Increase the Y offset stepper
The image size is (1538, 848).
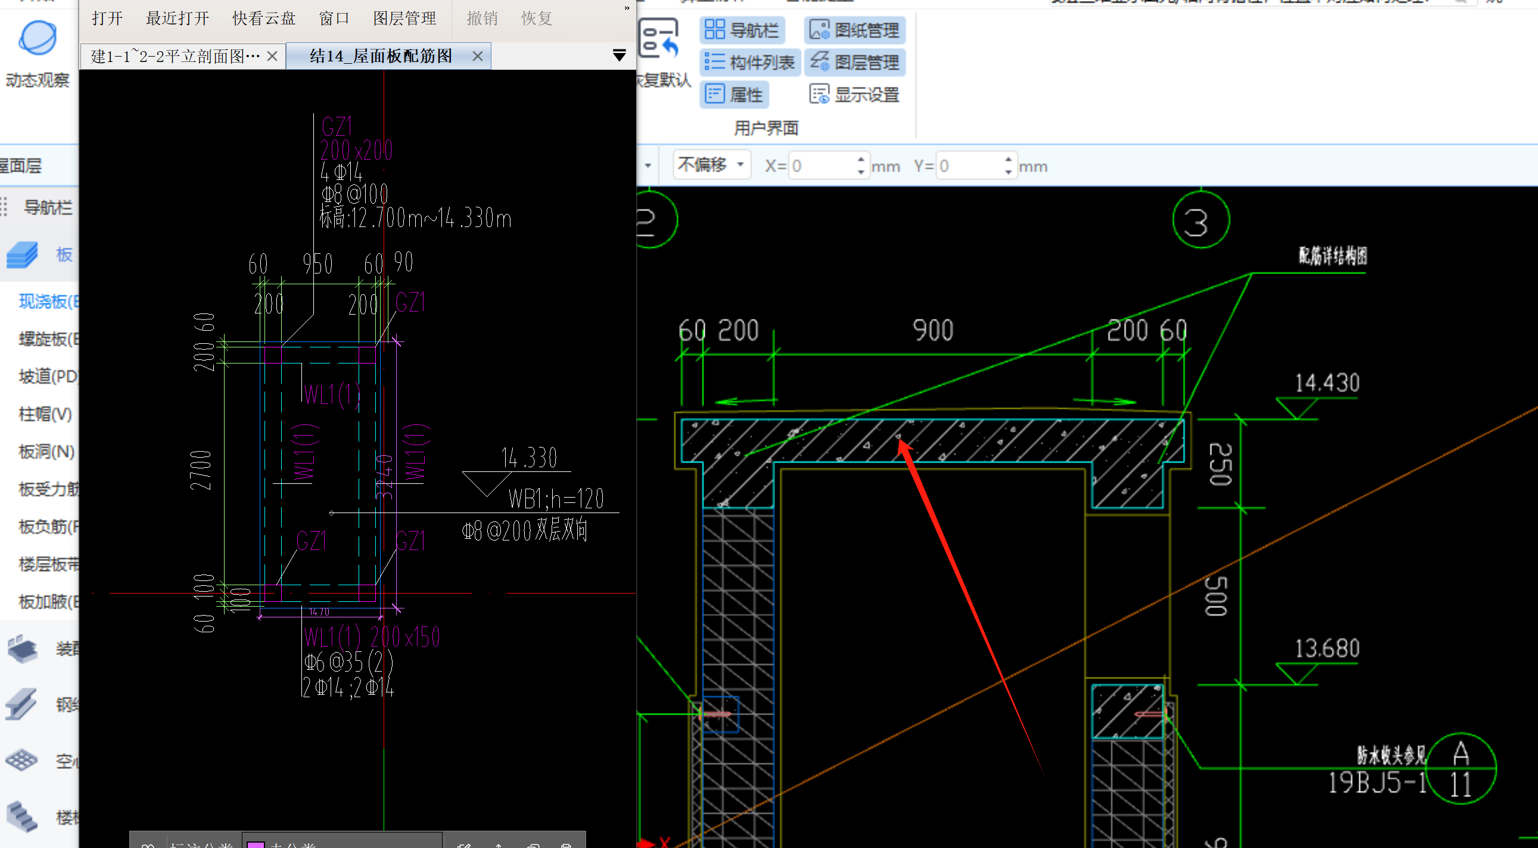coord(1008,159)
